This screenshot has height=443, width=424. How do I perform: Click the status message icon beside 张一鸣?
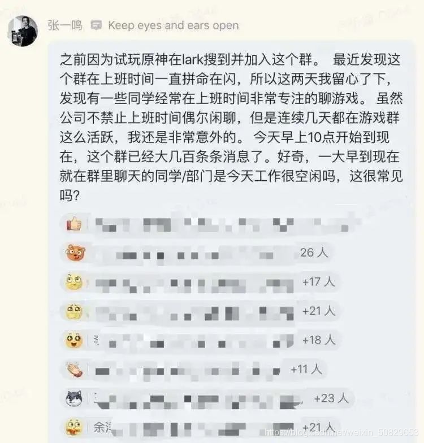(x=96, y=25)
